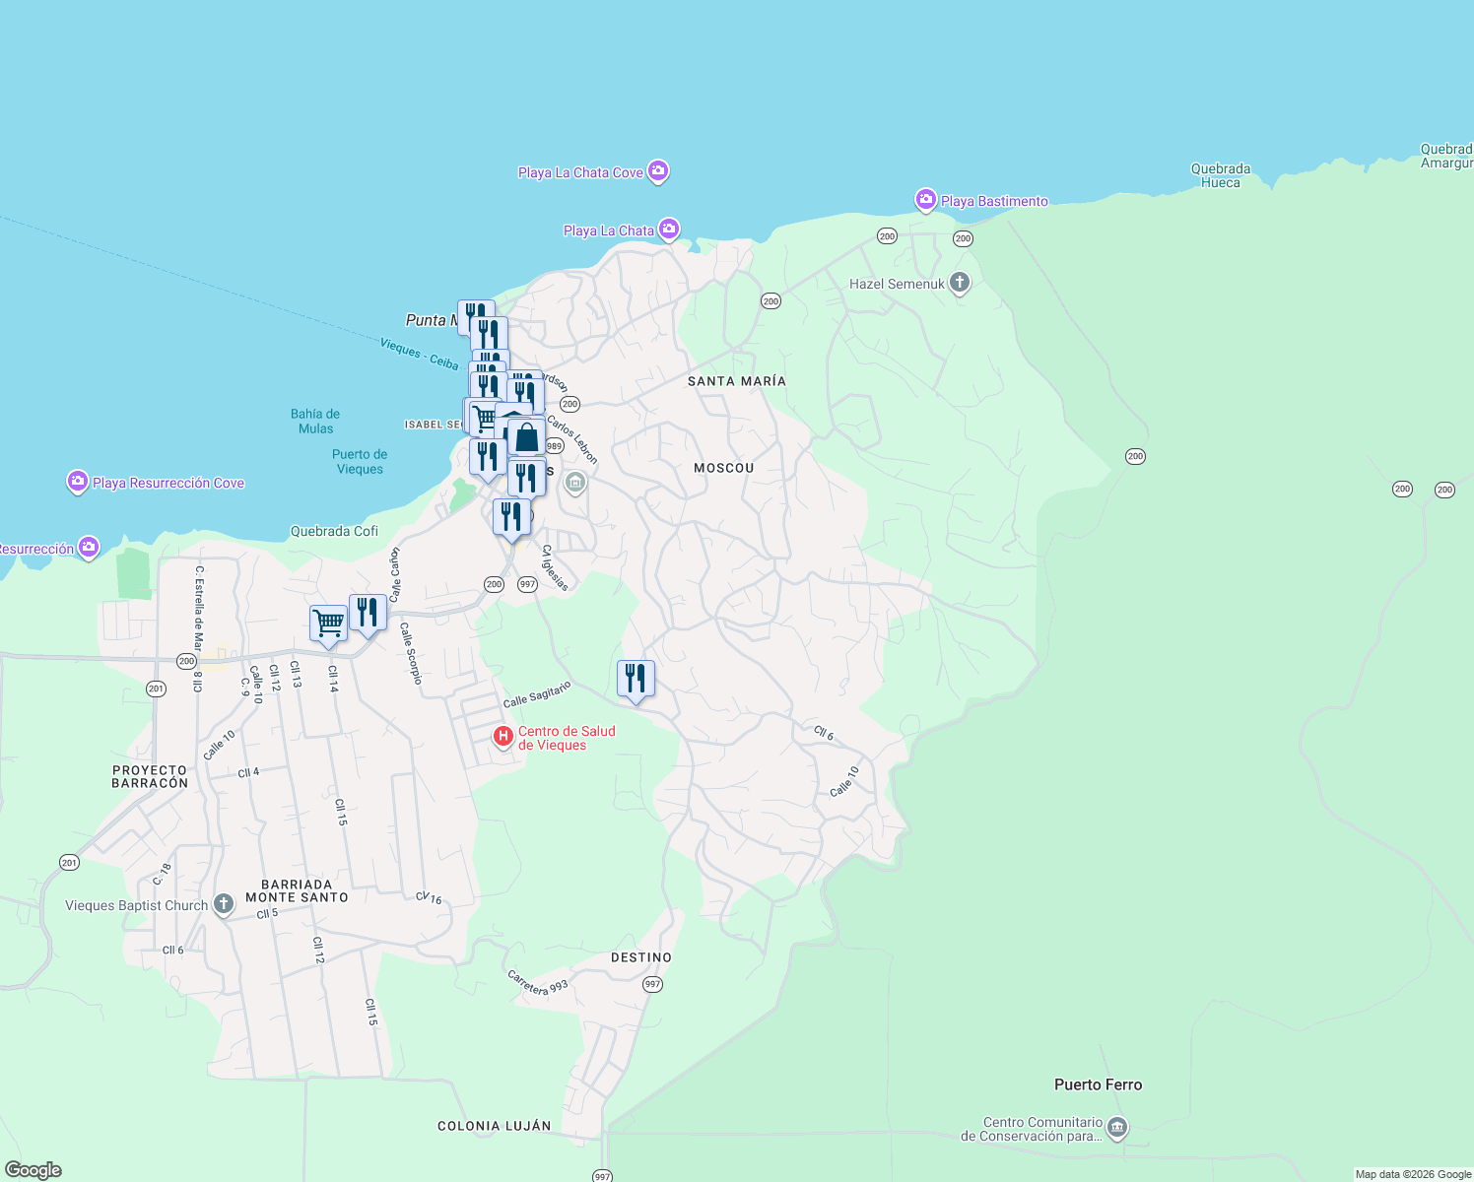Select the route 997 shield near Destino

652,984
